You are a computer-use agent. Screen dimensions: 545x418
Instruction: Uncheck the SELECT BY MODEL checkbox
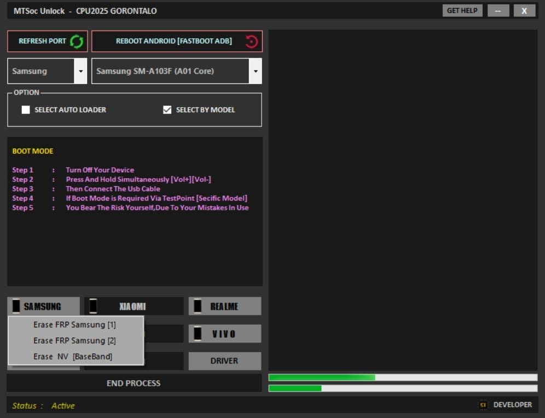click(167, 109)
